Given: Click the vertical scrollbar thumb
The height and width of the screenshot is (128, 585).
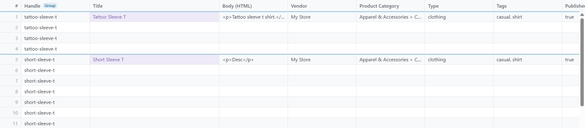Looking at the screenshot, I should [x=582, y=62].
